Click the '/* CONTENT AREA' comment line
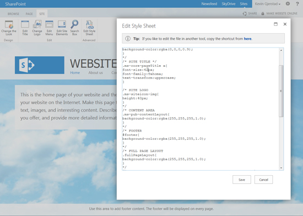This screenshot has height=216, width=303. click(138, 110)
